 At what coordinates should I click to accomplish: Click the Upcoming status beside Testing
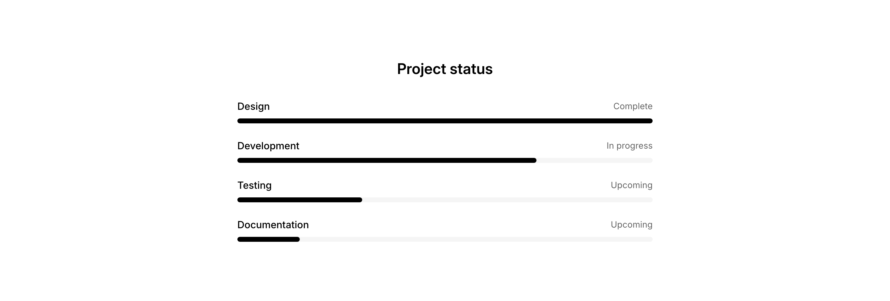631,185
